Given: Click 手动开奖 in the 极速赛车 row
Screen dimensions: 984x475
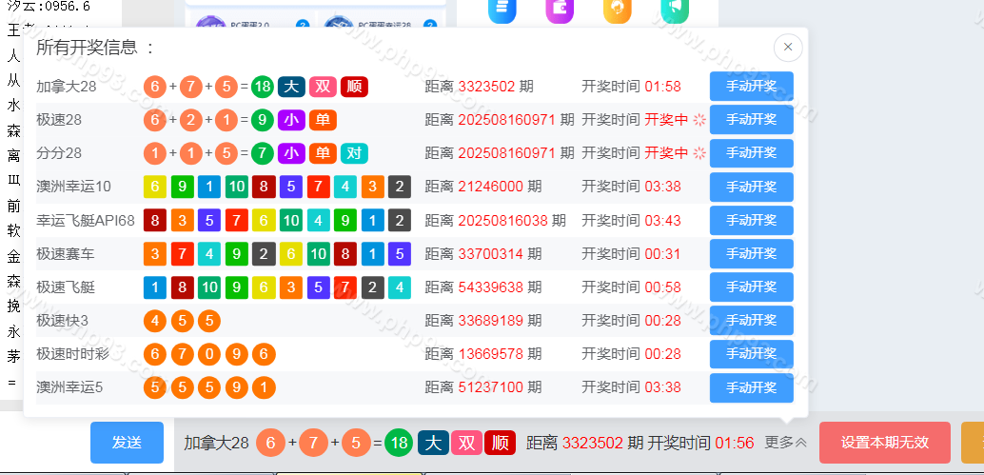Looking at the screenshot, I should pos(751,254).
